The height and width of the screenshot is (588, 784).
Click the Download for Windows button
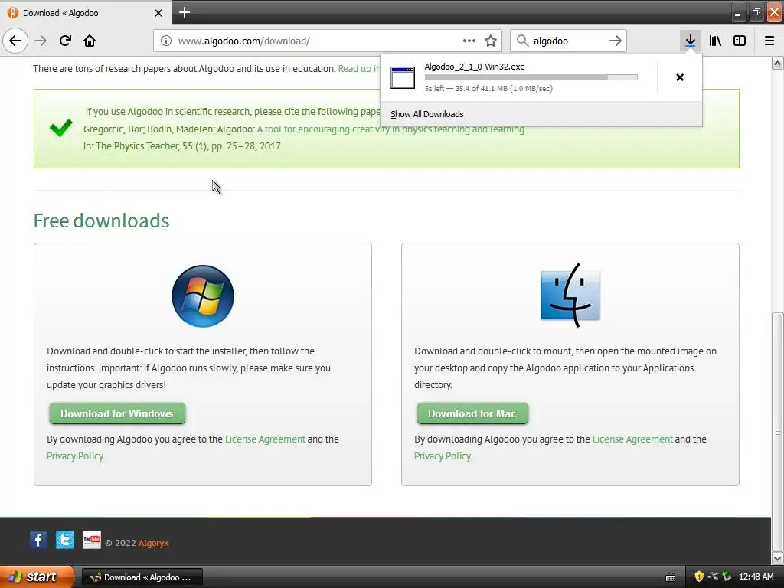pyautogui.click(x=117, y=413)
